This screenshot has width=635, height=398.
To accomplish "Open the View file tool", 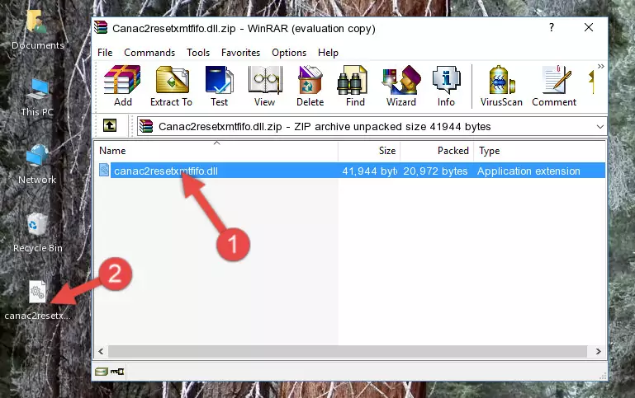I will pos(265,86).
